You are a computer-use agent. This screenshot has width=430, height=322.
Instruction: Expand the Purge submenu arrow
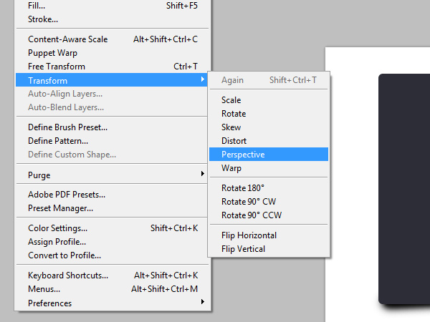click(202, 174)
